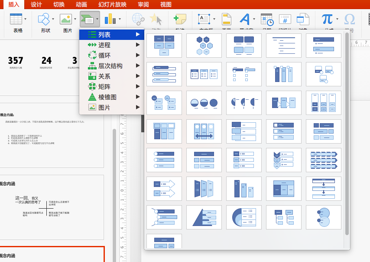Click the hyperlink globe icon

click(138, 19)
